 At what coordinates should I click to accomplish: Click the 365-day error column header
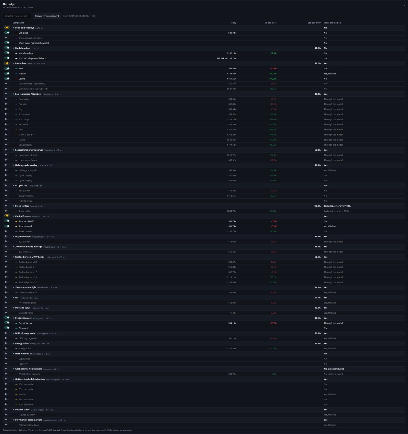[x=314, y=23]
